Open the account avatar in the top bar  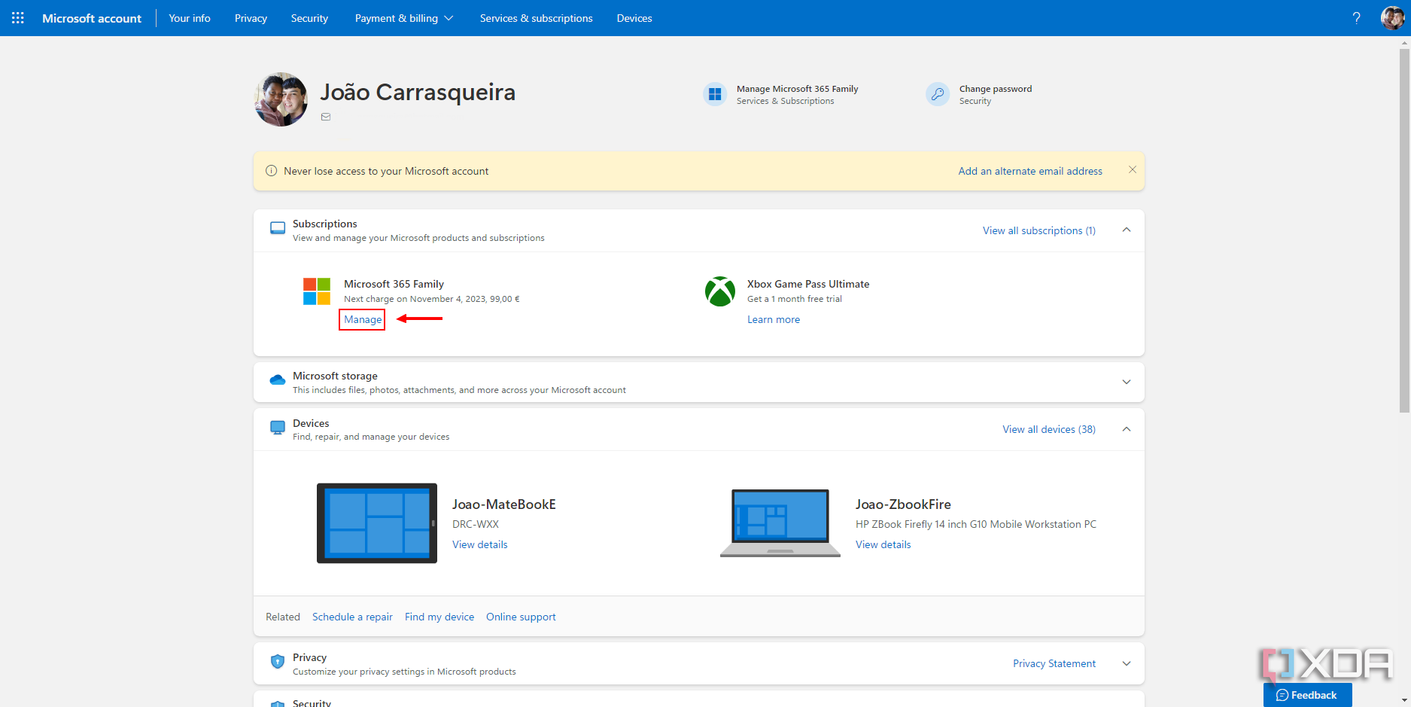pyautogui.click(x=1392, y=18)
